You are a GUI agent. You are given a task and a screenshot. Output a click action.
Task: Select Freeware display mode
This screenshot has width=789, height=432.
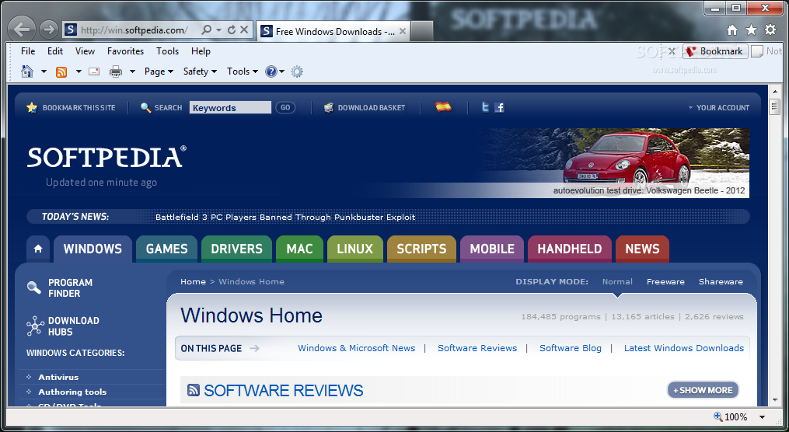(665, 281)
